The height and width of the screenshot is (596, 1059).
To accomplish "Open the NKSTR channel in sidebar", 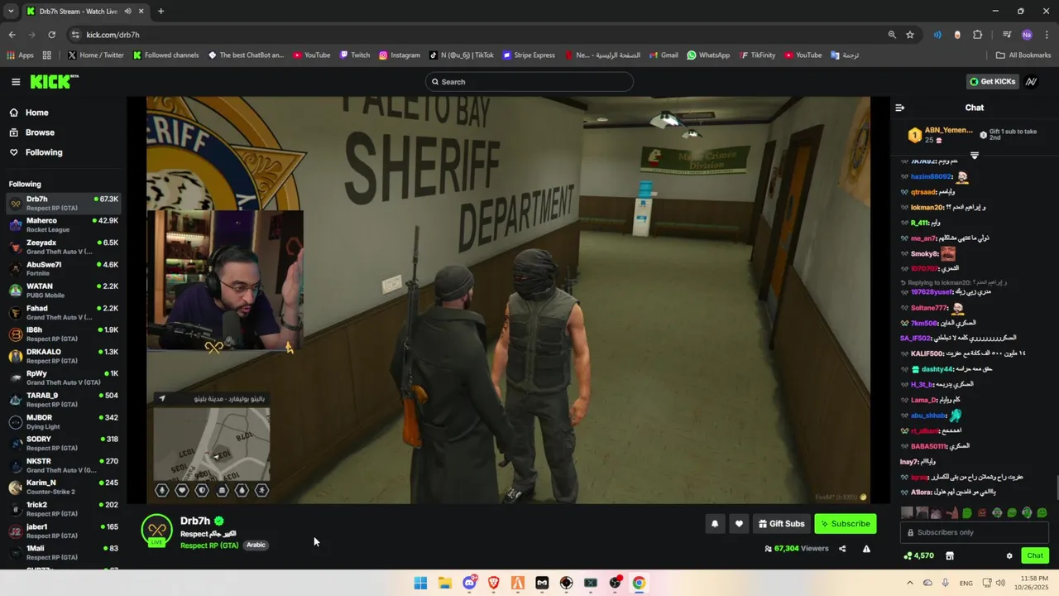I will tap(64, 465).
